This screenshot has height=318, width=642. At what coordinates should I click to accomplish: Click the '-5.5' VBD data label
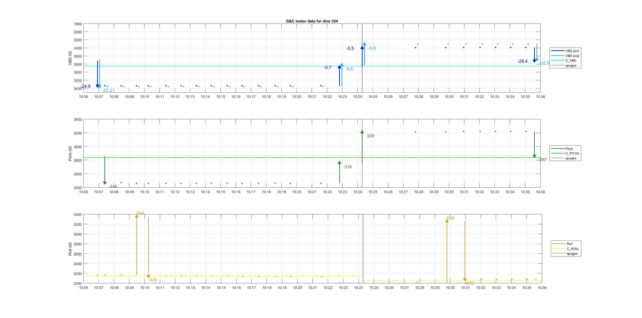pyautogui.click(x=350, y=48)
